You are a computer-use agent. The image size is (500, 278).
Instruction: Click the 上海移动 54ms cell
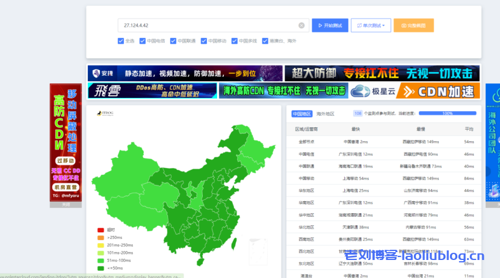coord(356,178)
